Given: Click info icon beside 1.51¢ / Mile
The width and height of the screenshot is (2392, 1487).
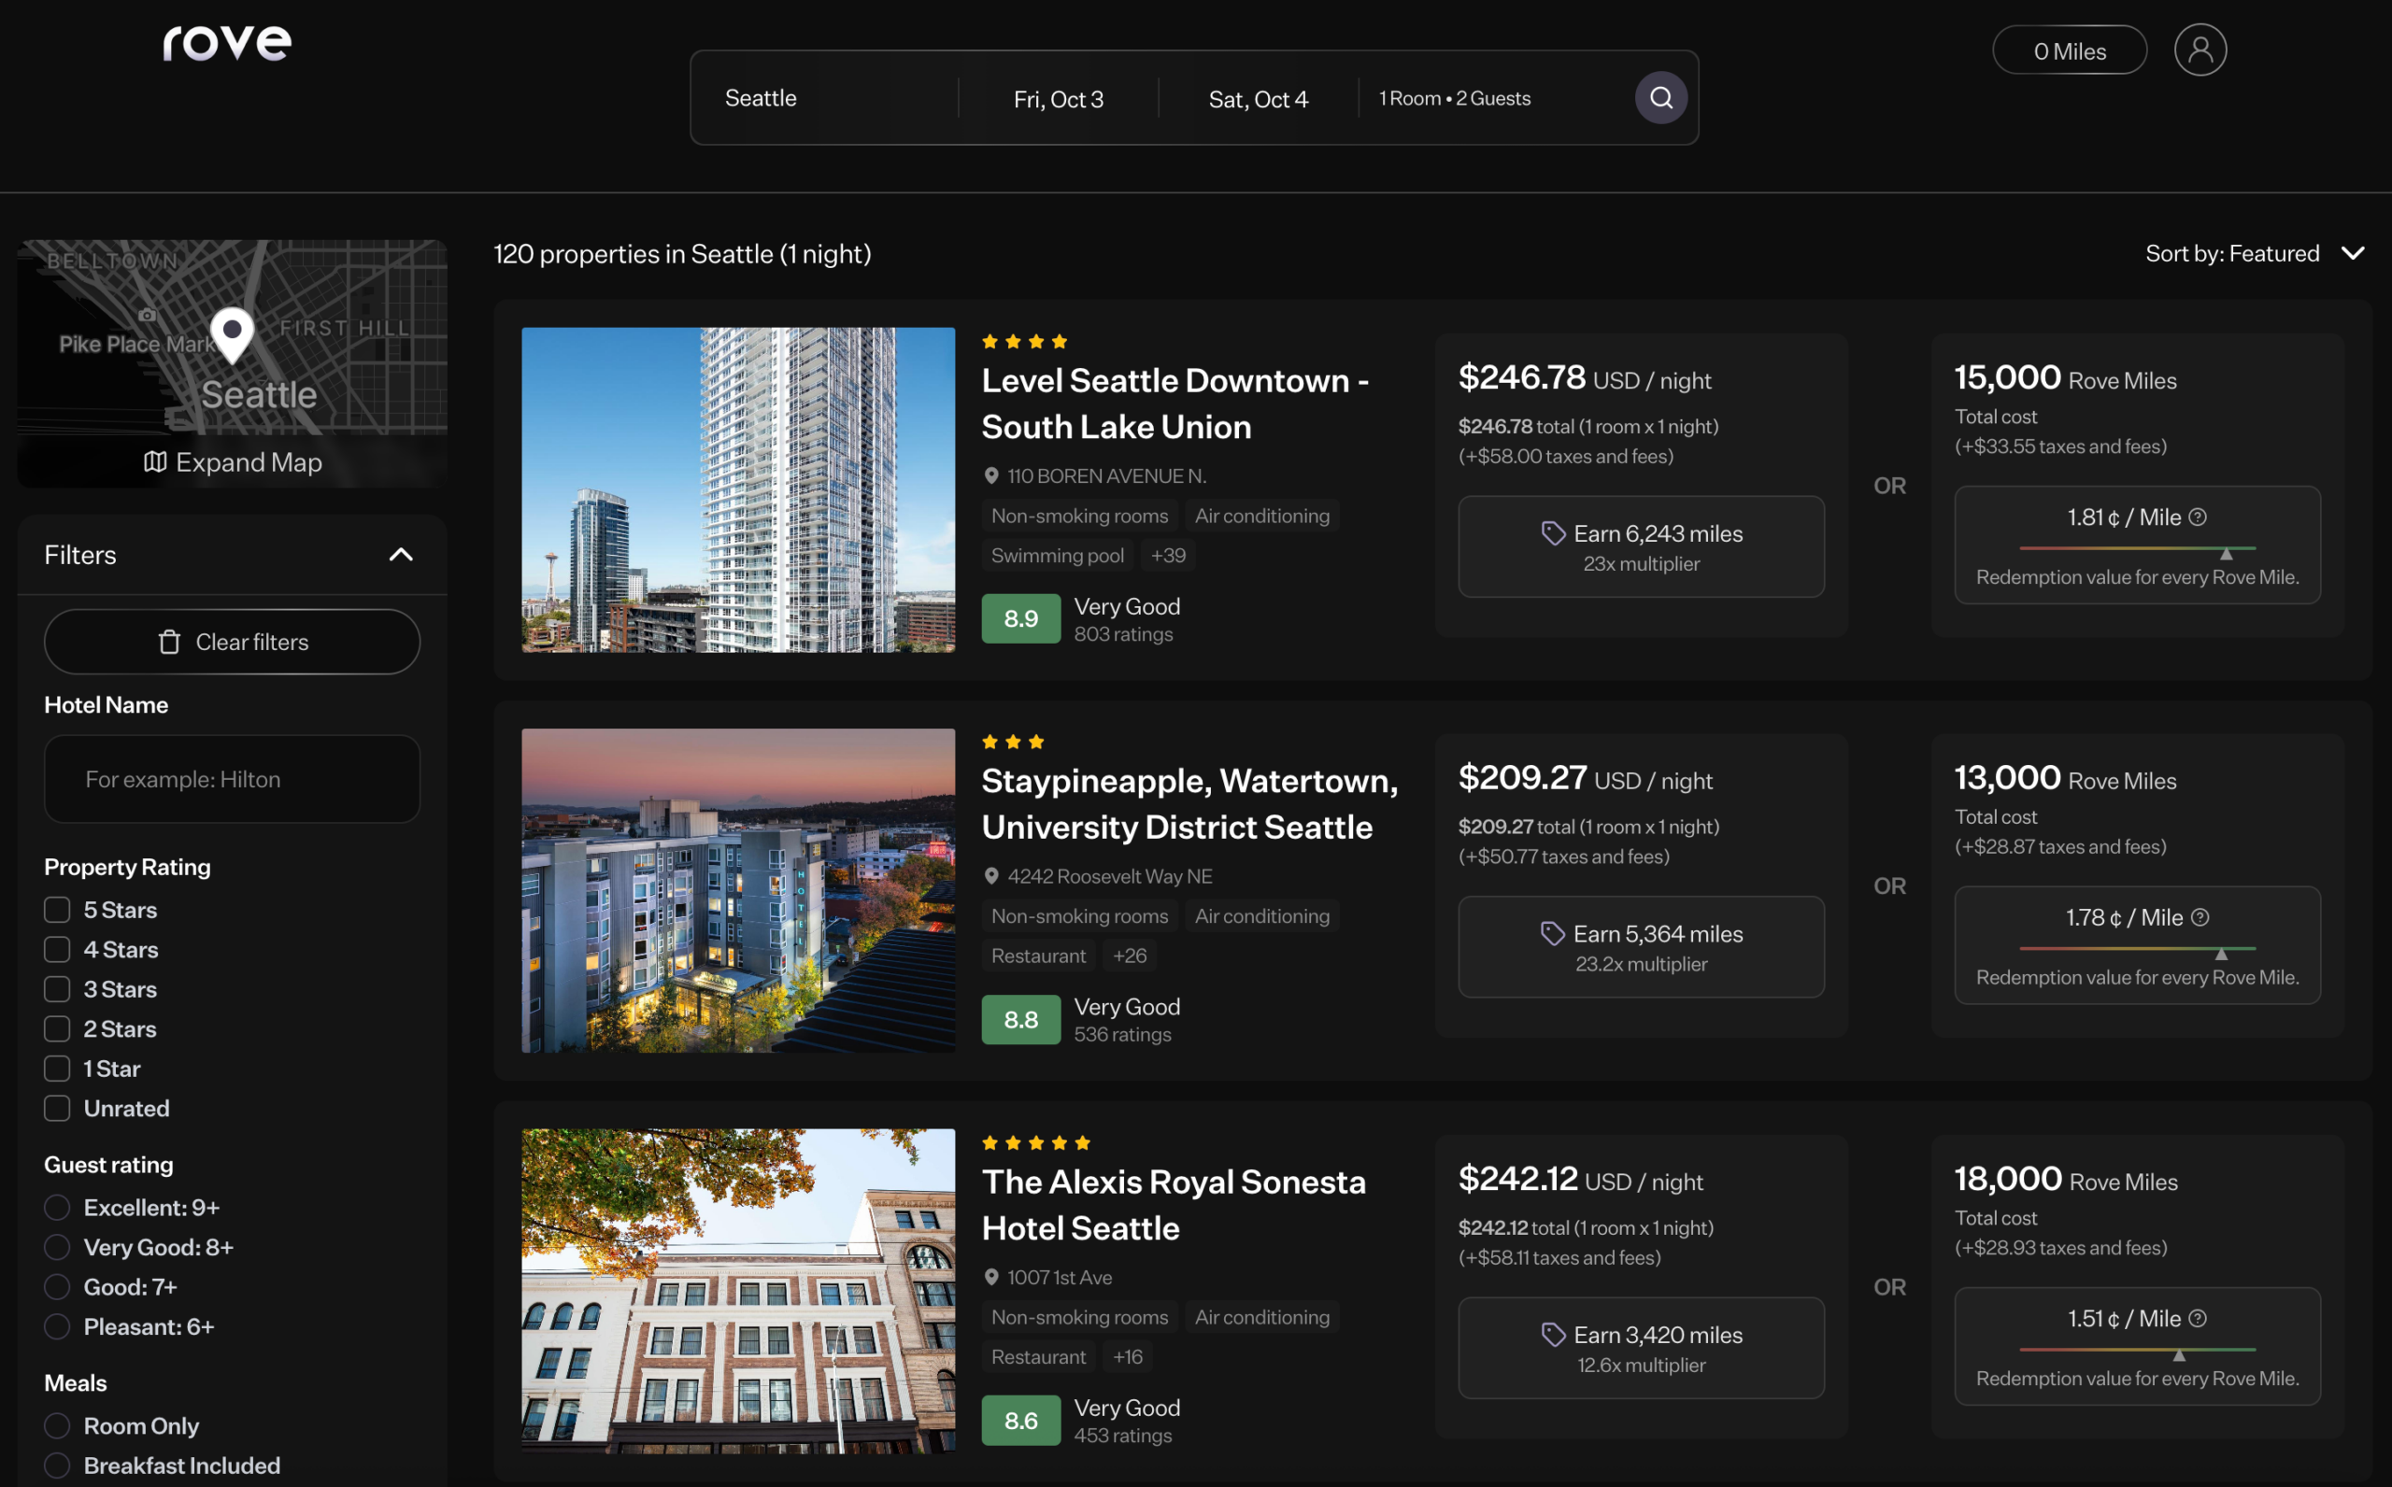Looking at the screenshot, I should click(2198, 1318).
